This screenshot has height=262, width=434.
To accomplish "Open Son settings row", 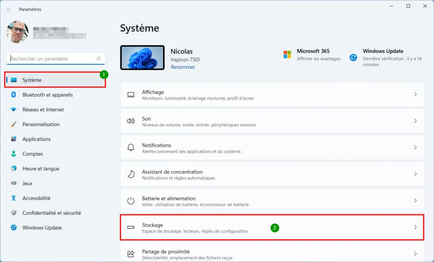I will pos(272,121).
